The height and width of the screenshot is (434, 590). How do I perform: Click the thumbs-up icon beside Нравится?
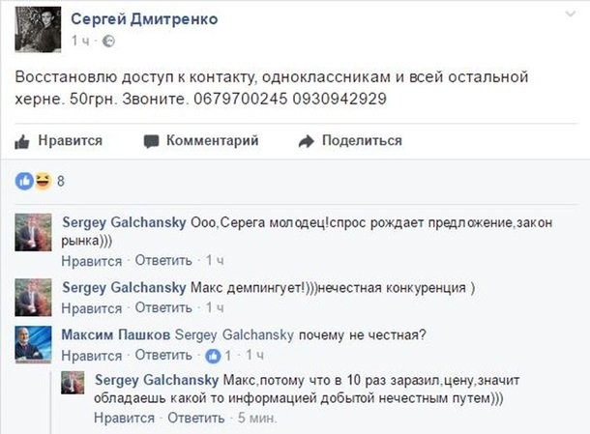tap(22, 141)
